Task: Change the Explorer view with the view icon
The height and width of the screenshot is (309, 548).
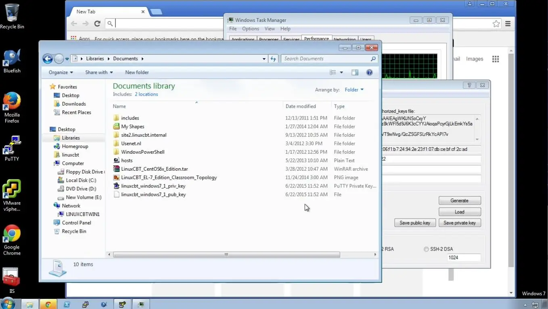Action: click(x=333, y=73)
